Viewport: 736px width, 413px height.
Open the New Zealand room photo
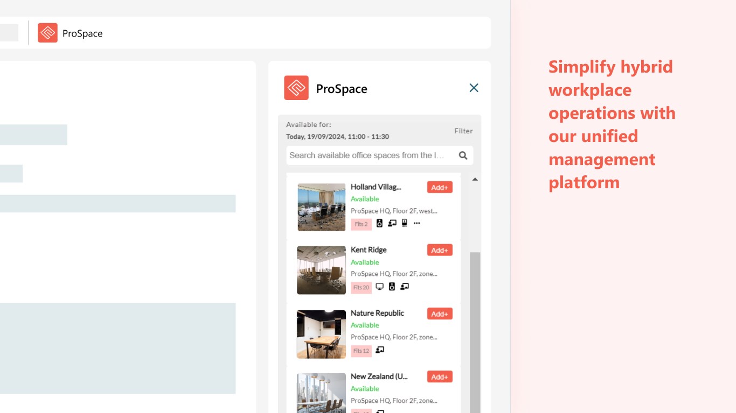(x=322, y=393)
